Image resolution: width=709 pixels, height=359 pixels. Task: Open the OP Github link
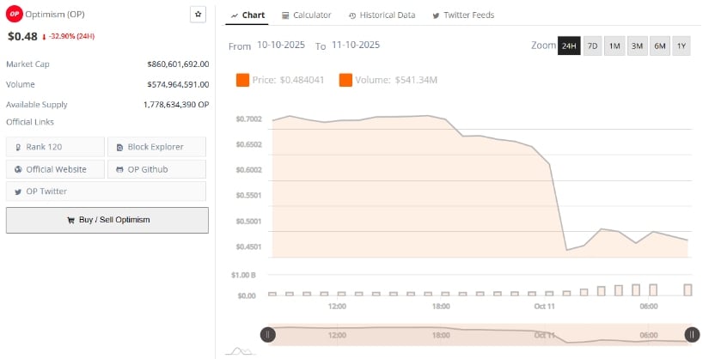pos(156,169)
